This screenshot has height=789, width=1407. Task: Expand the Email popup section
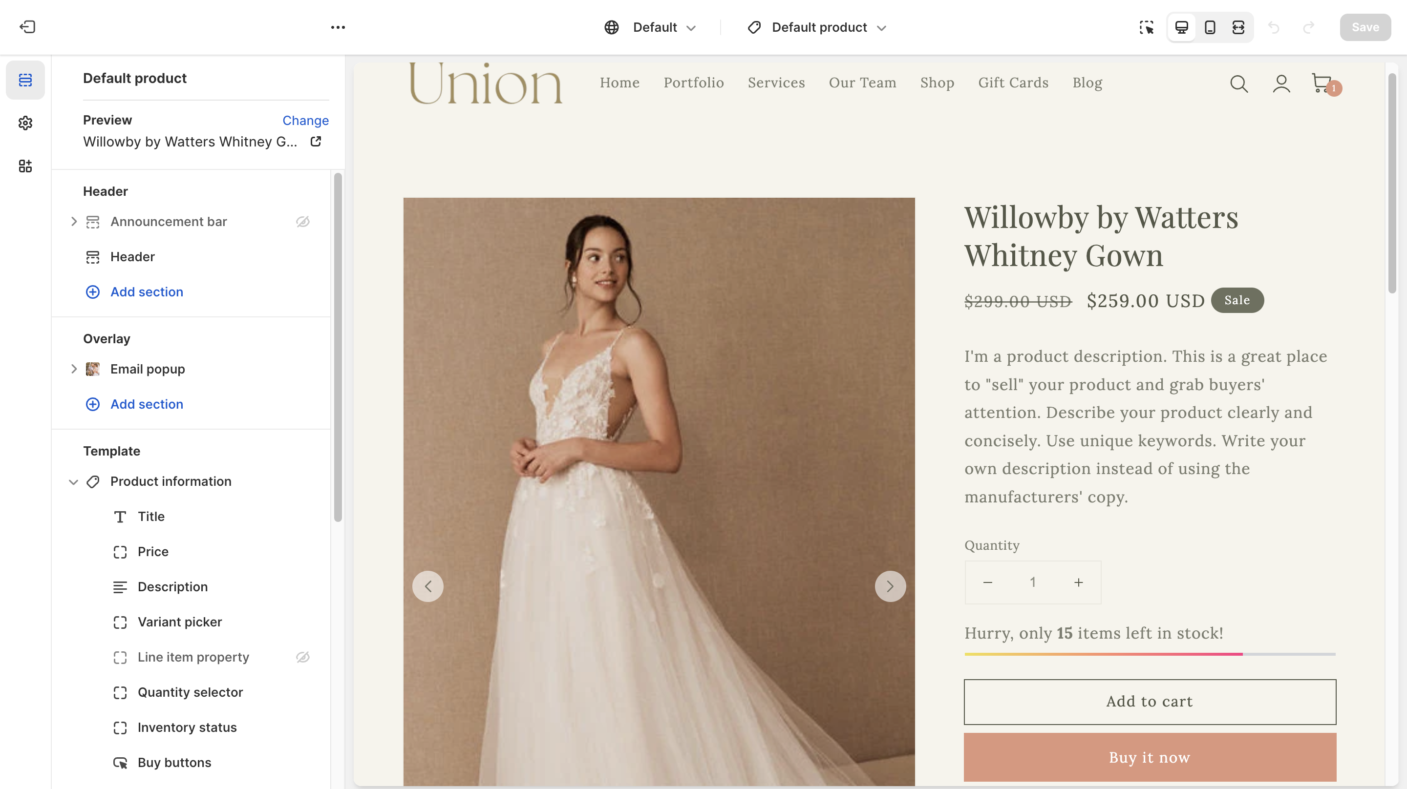click(74, 369)
